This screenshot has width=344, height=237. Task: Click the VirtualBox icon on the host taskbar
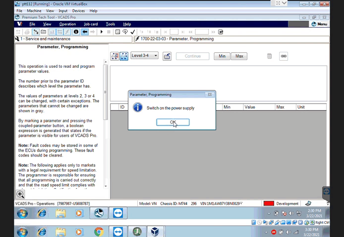[155, 232]
